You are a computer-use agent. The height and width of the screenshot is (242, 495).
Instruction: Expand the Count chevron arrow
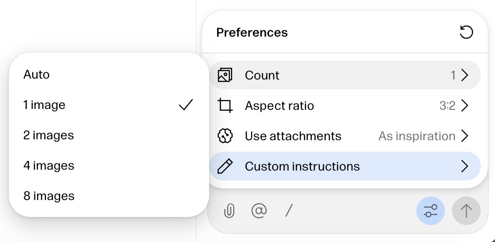[x=464, y=75]
